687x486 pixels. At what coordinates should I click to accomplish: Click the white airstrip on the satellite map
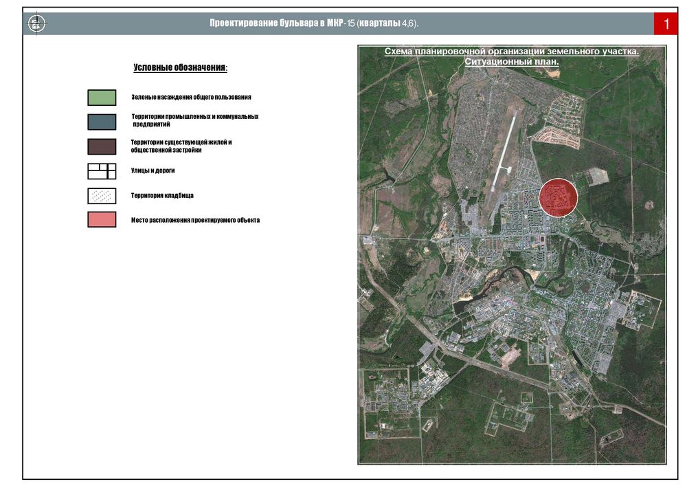coord(504,151)
